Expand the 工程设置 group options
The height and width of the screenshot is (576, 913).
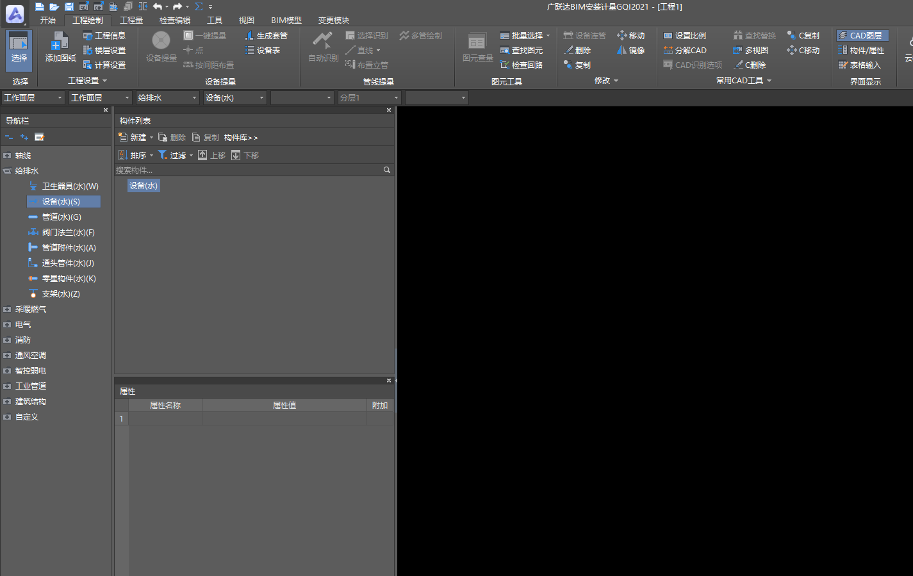point(104,81)
